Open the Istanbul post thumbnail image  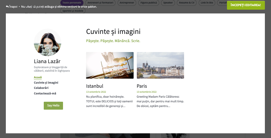110,65
